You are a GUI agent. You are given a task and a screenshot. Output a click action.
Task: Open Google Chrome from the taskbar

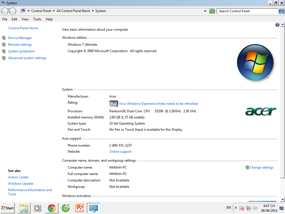pos(51,208)
